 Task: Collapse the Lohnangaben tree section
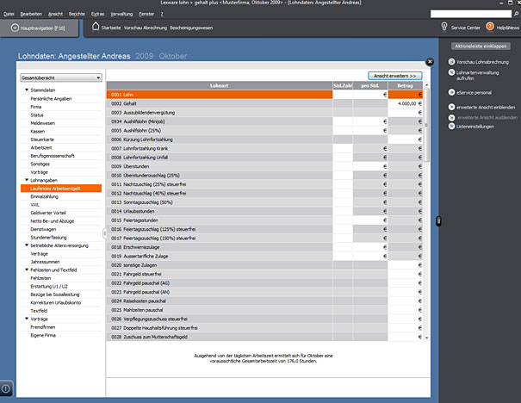coord(27,180)
